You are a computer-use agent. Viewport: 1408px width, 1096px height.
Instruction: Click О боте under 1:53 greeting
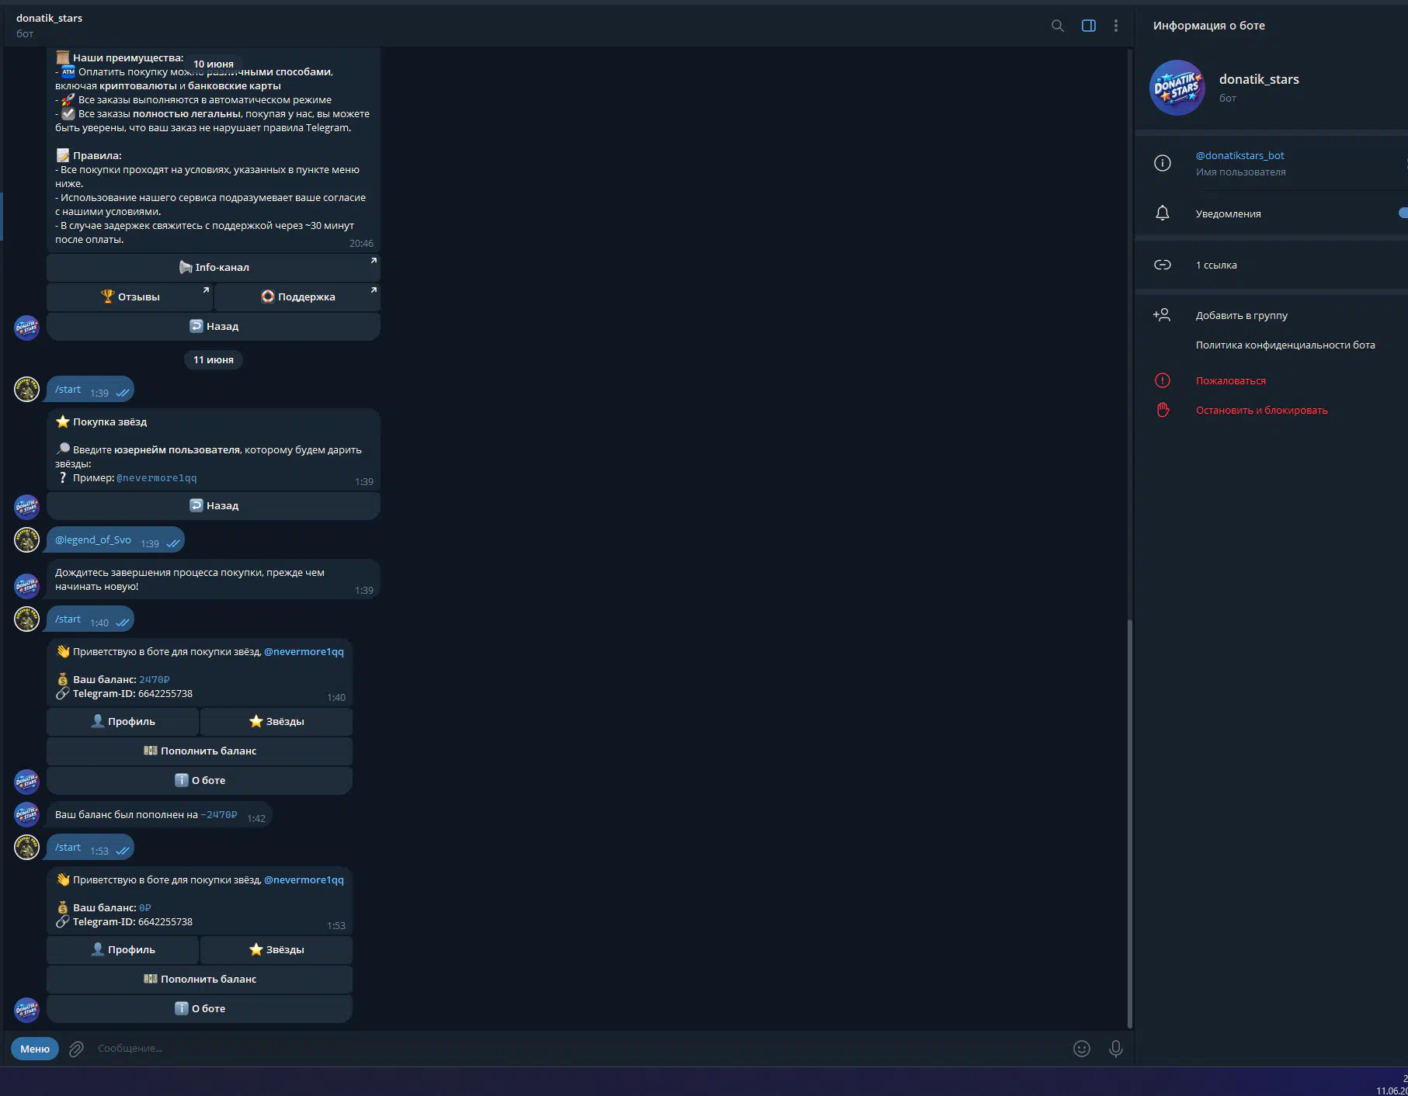[x=200, y=1008]
